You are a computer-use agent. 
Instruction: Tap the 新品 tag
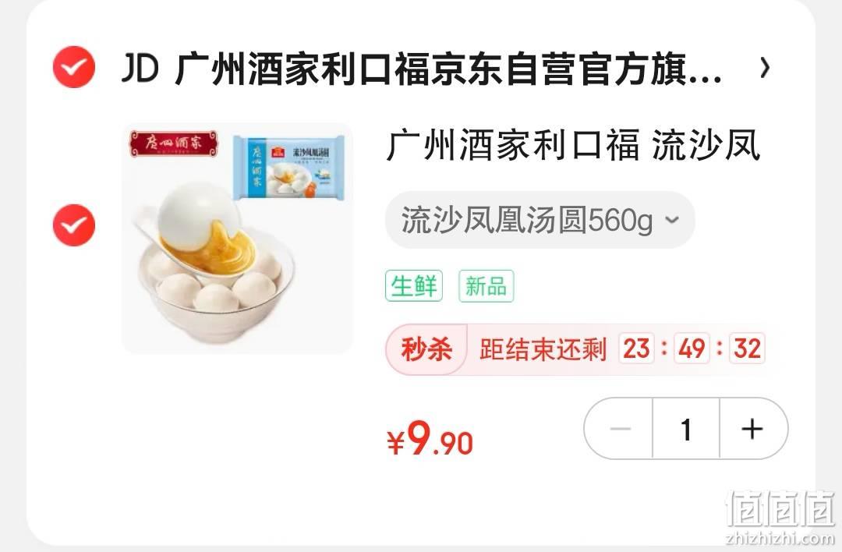pyautogui.click(x=486, y=285)
